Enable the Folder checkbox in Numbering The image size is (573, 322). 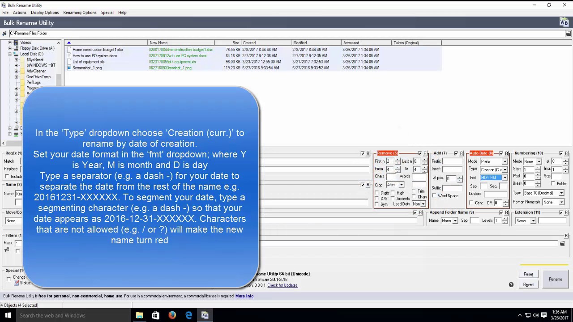click(x=553, y=184)
